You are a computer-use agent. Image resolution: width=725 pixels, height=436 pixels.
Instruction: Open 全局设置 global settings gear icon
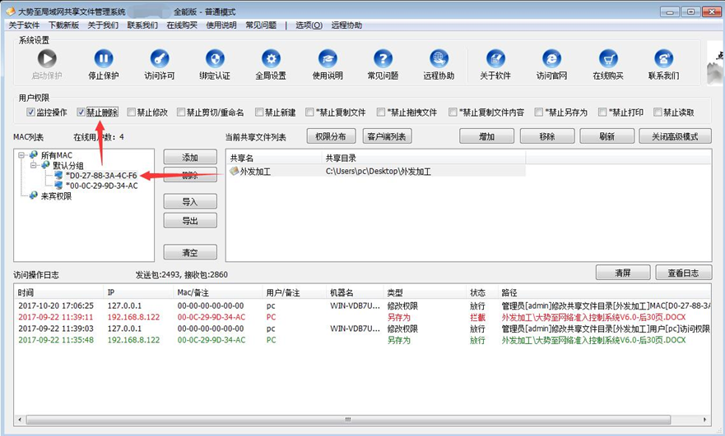(271, 58)
